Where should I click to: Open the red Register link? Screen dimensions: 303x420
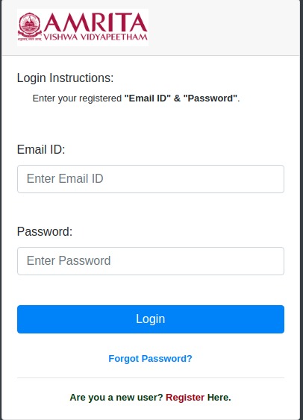point(185,397)
